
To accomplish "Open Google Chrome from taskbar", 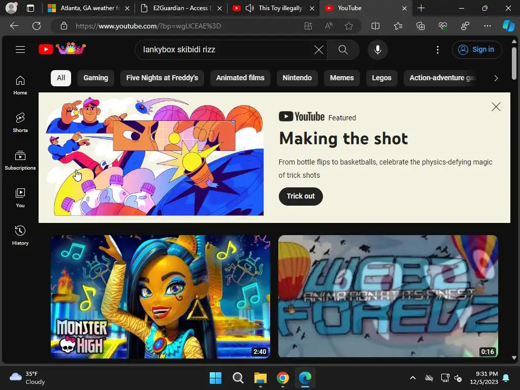I will tap(282, 378).
